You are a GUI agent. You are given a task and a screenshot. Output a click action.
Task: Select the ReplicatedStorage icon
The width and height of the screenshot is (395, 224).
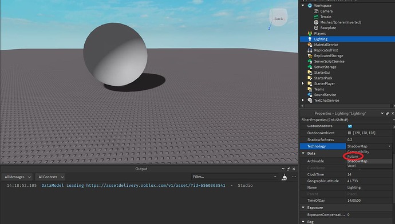click(310, 56)
